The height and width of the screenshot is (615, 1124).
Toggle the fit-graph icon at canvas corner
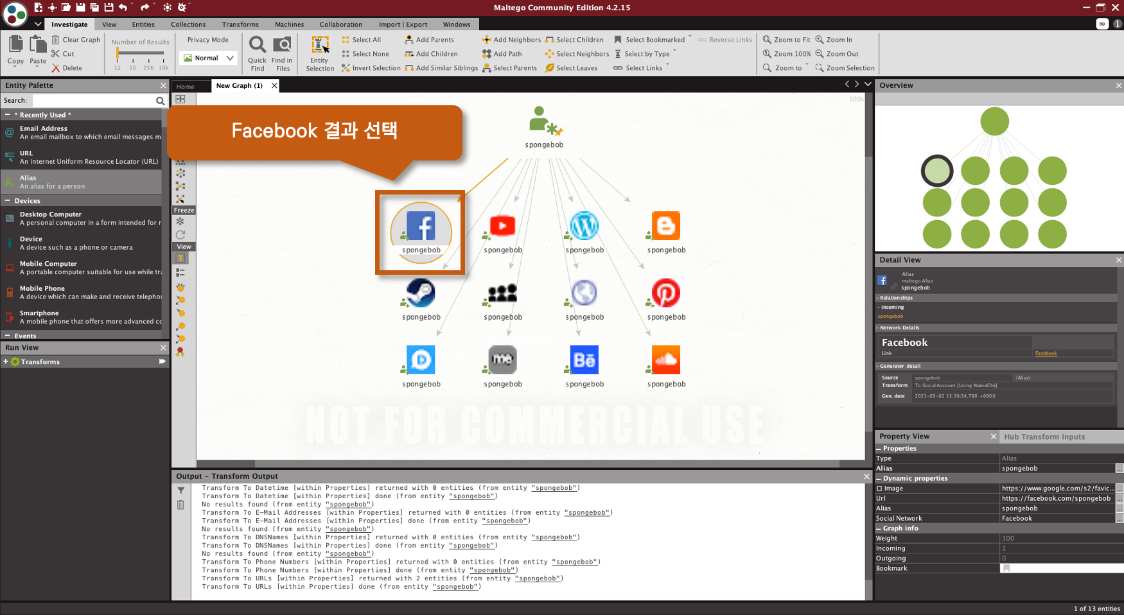pos(180,99)
